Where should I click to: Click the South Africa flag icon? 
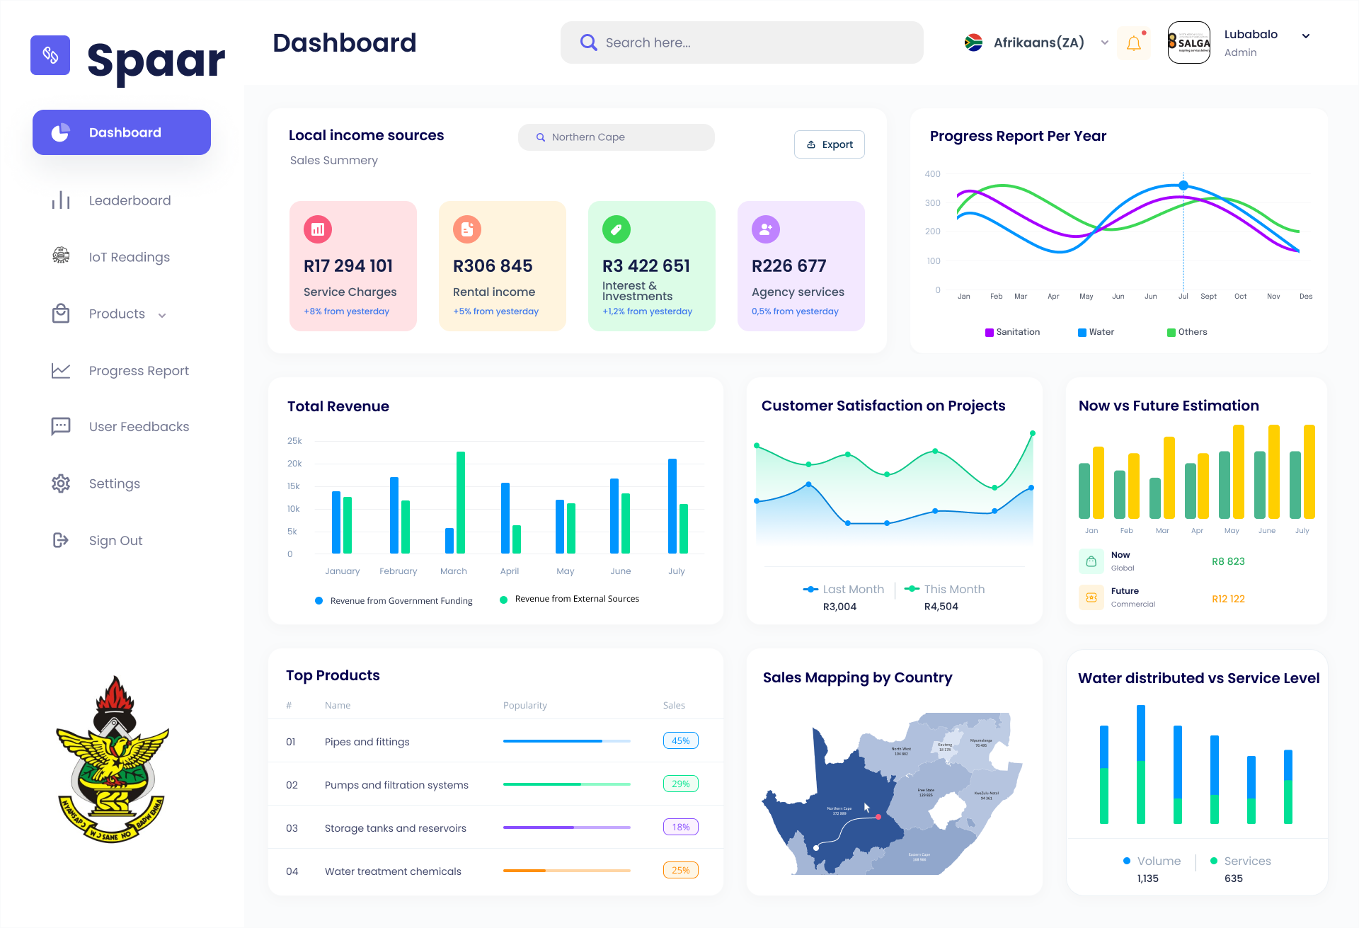(974, 42)
